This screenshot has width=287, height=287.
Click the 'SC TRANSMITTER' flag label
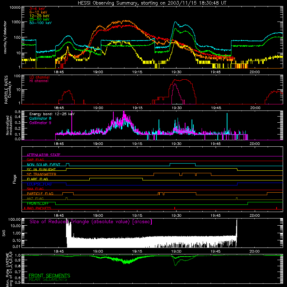tap(42, 174)
